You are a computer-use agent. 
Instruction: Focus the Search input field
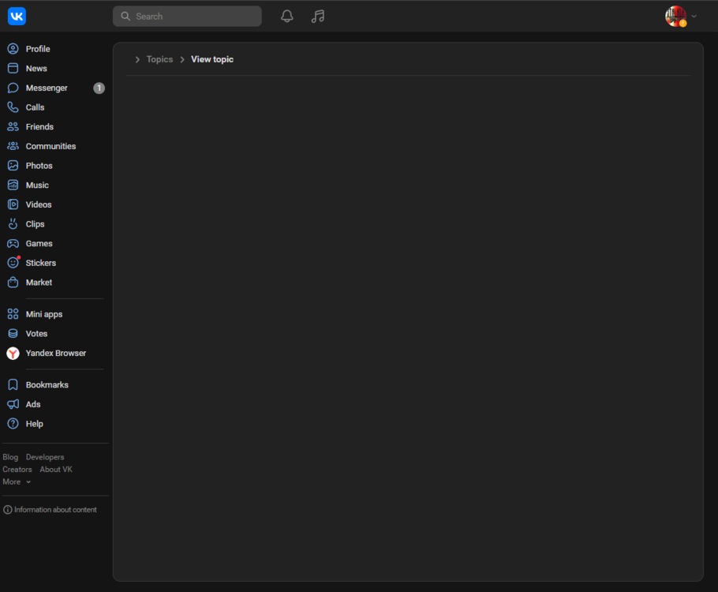[187, 17]
